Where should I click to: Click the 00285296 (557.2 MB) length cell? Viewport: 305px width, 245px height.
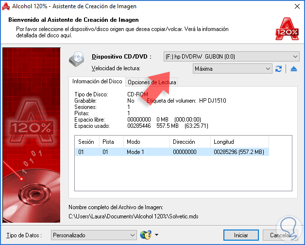tap(239, 152)
